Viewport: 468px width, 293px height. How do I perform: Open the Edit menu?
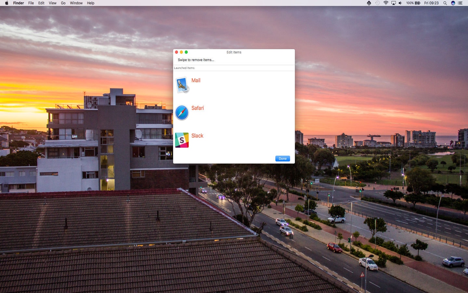41,3
